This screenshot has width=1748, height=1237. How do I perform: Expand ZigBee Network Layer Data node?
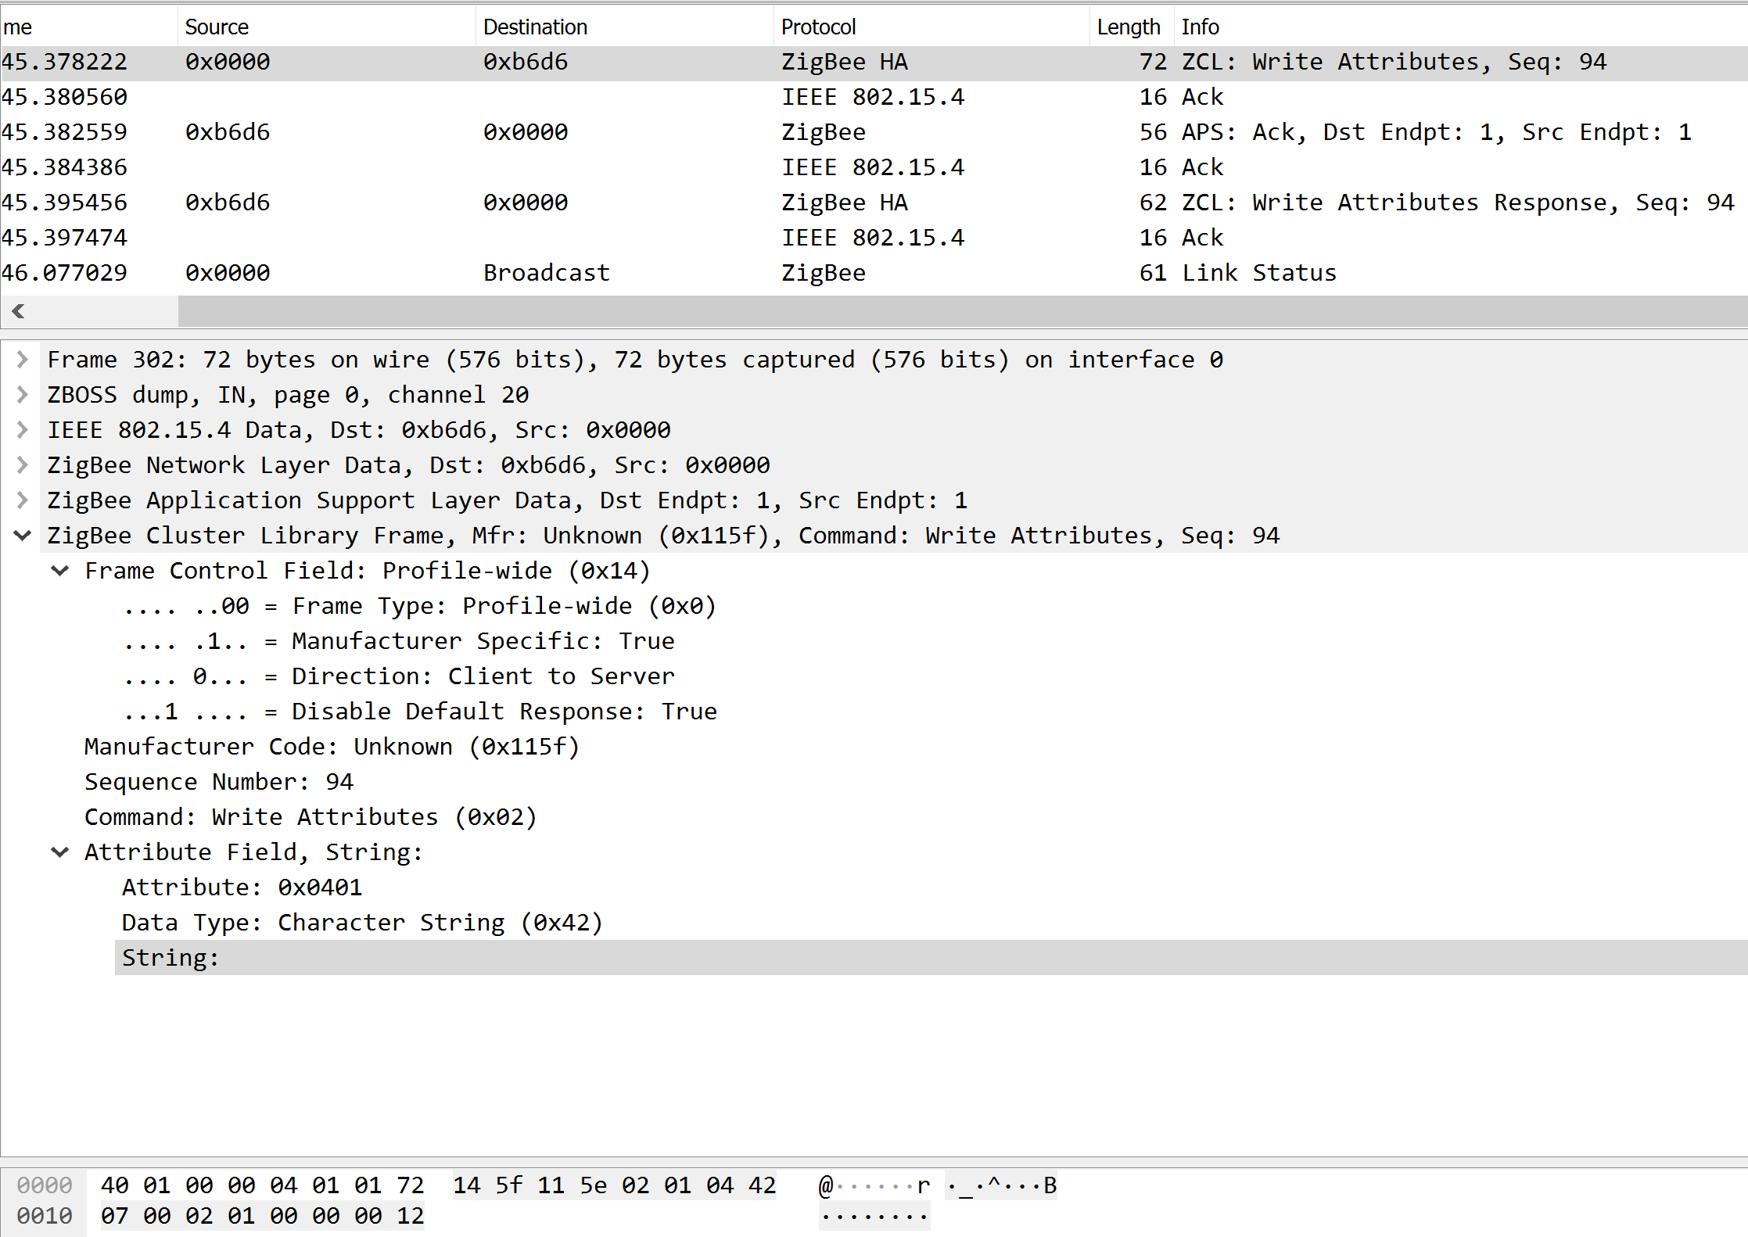23,465
